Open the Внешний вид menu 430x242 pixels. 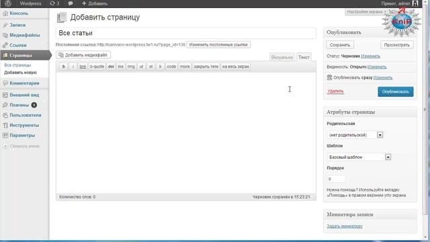(24, 95)
